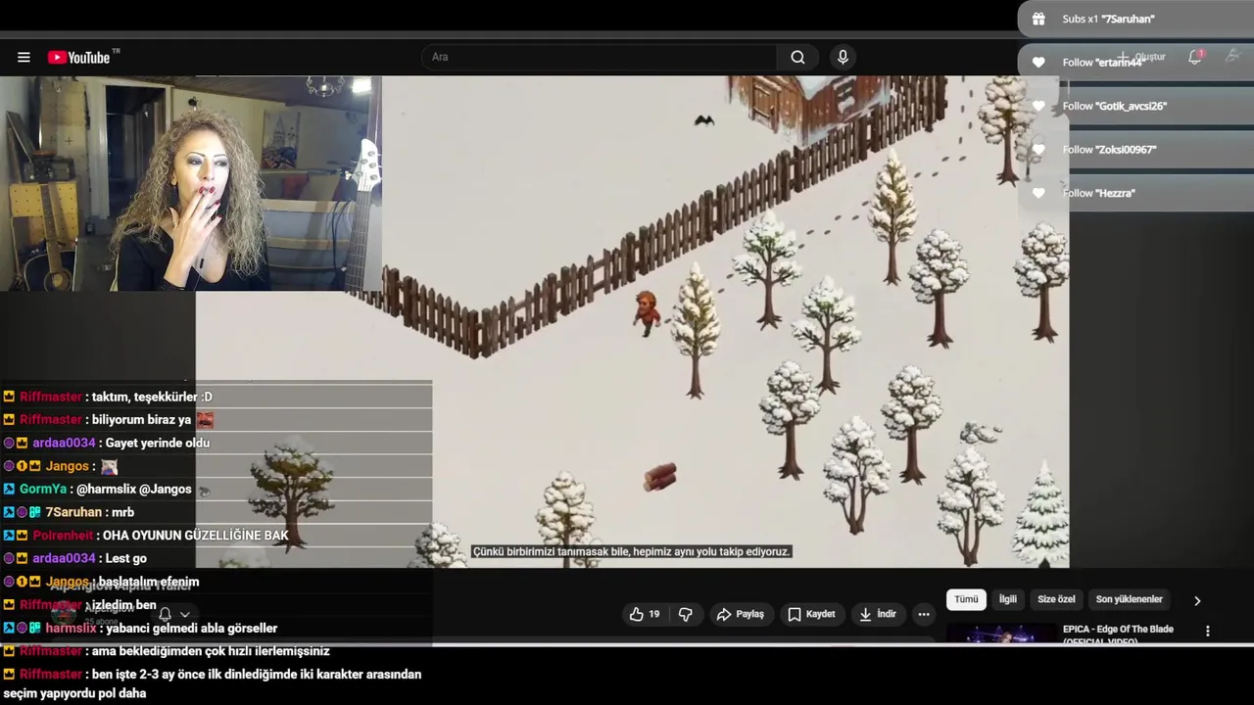This screenshot has height=705, width=1254.
Task: Click the heart beside Follow "ertarin44"
Action: click(x=1038, y=63)
